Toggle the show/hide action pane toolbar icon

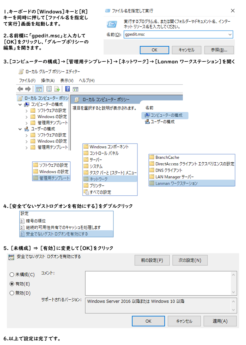coord(76,89)
